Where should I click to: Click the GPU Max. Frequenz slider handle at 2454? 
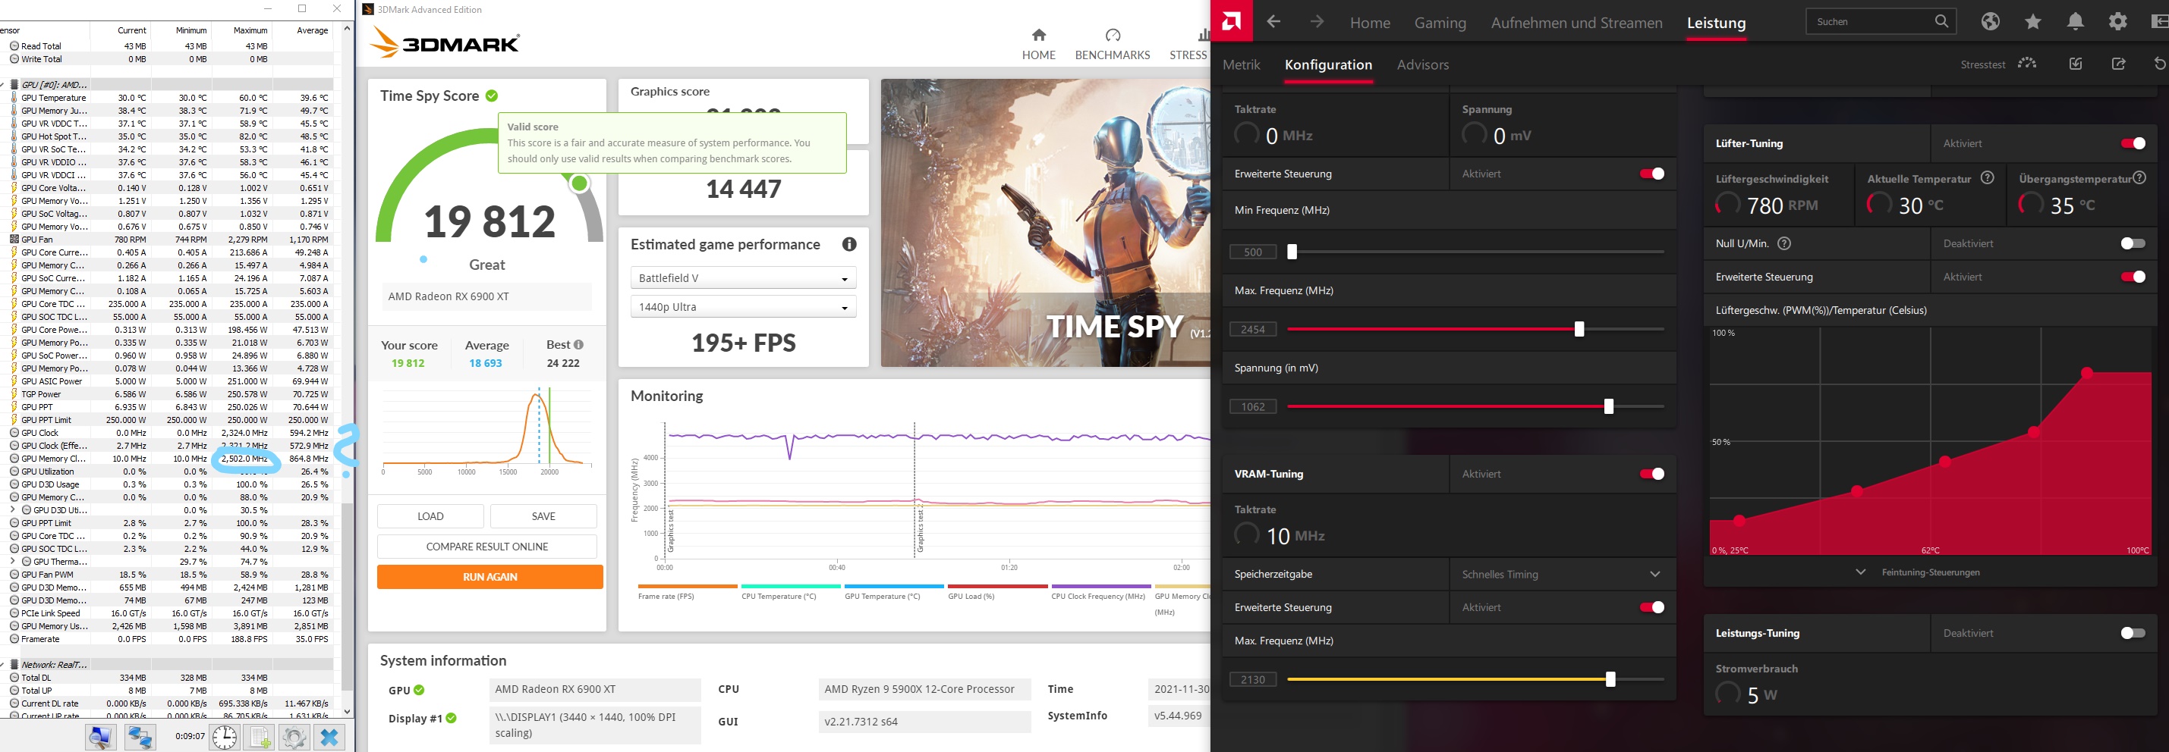(1579, 329)
